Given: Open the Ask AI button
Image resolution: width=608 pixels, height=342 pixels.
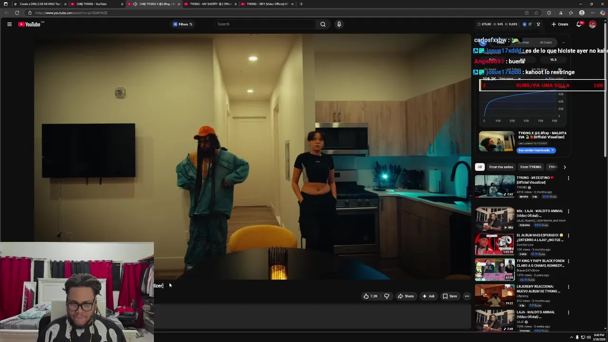Looking at the screenshot, I should pyautogui.click(x=428, y=296).
